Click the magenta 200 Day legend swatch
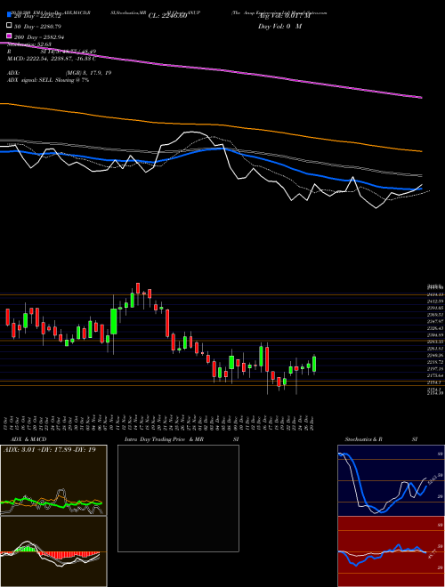Screen dimensions: 445x587 click(9, 36)
